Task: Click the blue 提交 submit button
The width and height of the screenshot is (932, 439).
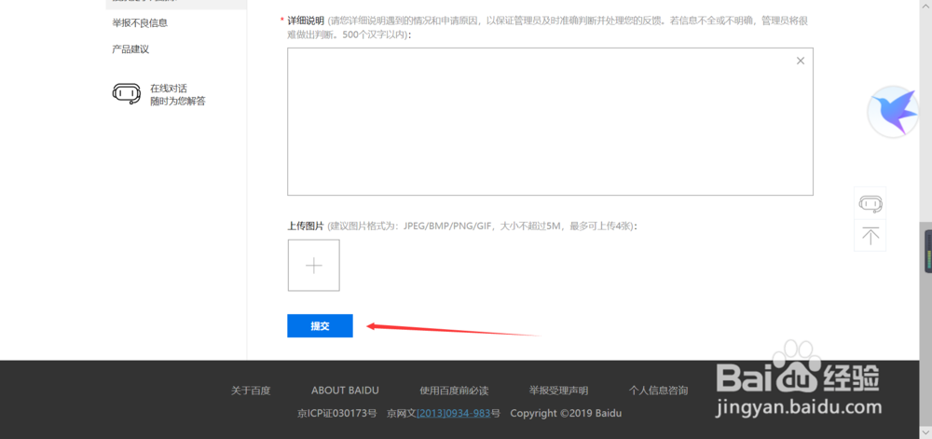Action: tap(320, 325)
